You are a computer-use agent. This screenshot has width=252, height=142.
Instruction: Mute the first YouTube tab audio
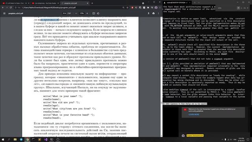pos(26,3)
